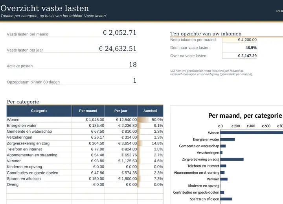
Task: Click the yearly amount € 1,800.00
Action: click(x=121, y=179)
